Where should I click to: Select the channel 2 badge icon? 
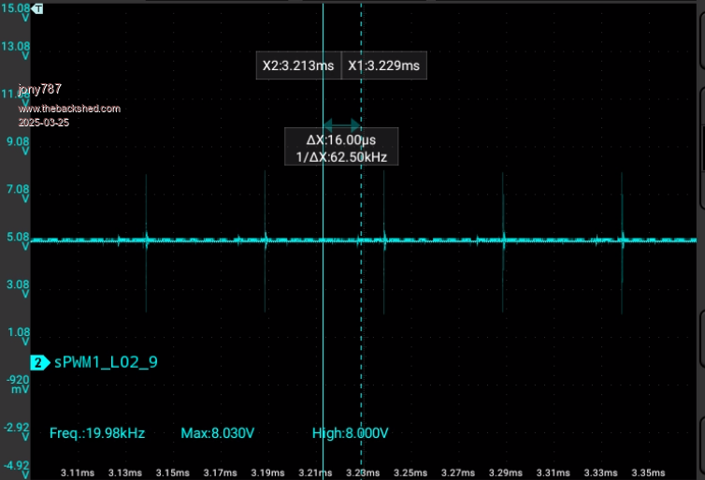point(40,361)
